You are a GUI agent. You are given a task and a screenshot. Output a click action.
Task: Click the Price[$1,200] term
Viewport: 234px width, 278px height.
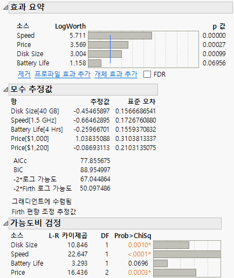[30, 148]
